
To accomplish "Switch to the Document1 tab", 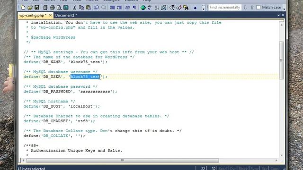I will click(66, 15).
